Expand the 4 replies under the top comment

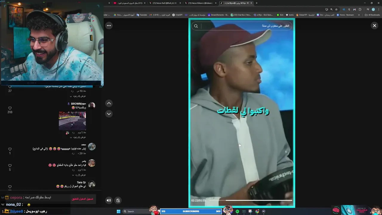click(x=78, y=96)
